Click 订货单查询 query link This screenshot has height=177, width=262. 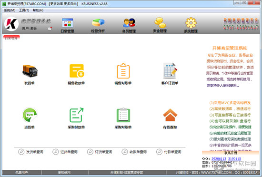pyautogui.click(x=103, y=152)
